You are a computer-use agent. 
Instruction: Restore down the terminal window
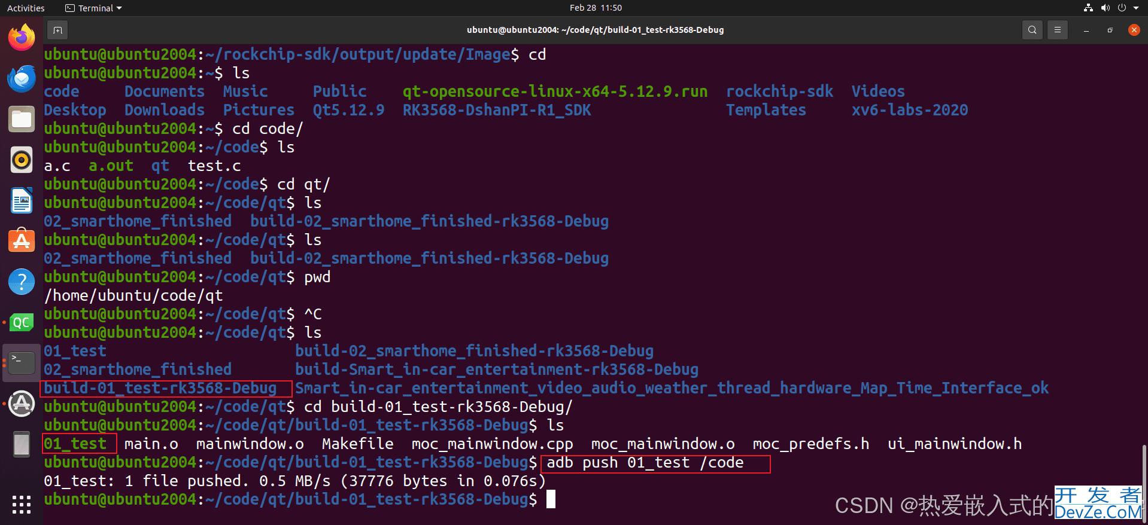(x=1110, y=30)
